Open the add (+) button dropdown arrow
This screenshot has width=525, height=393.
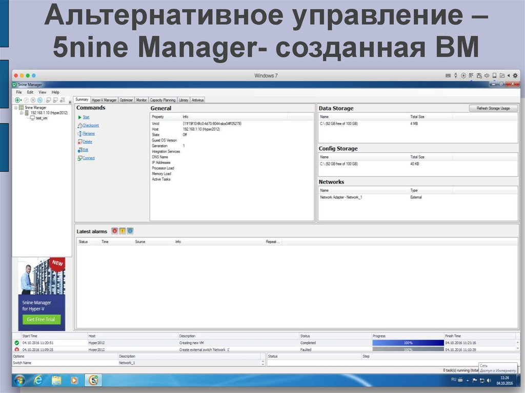click(x=22, y=100)
